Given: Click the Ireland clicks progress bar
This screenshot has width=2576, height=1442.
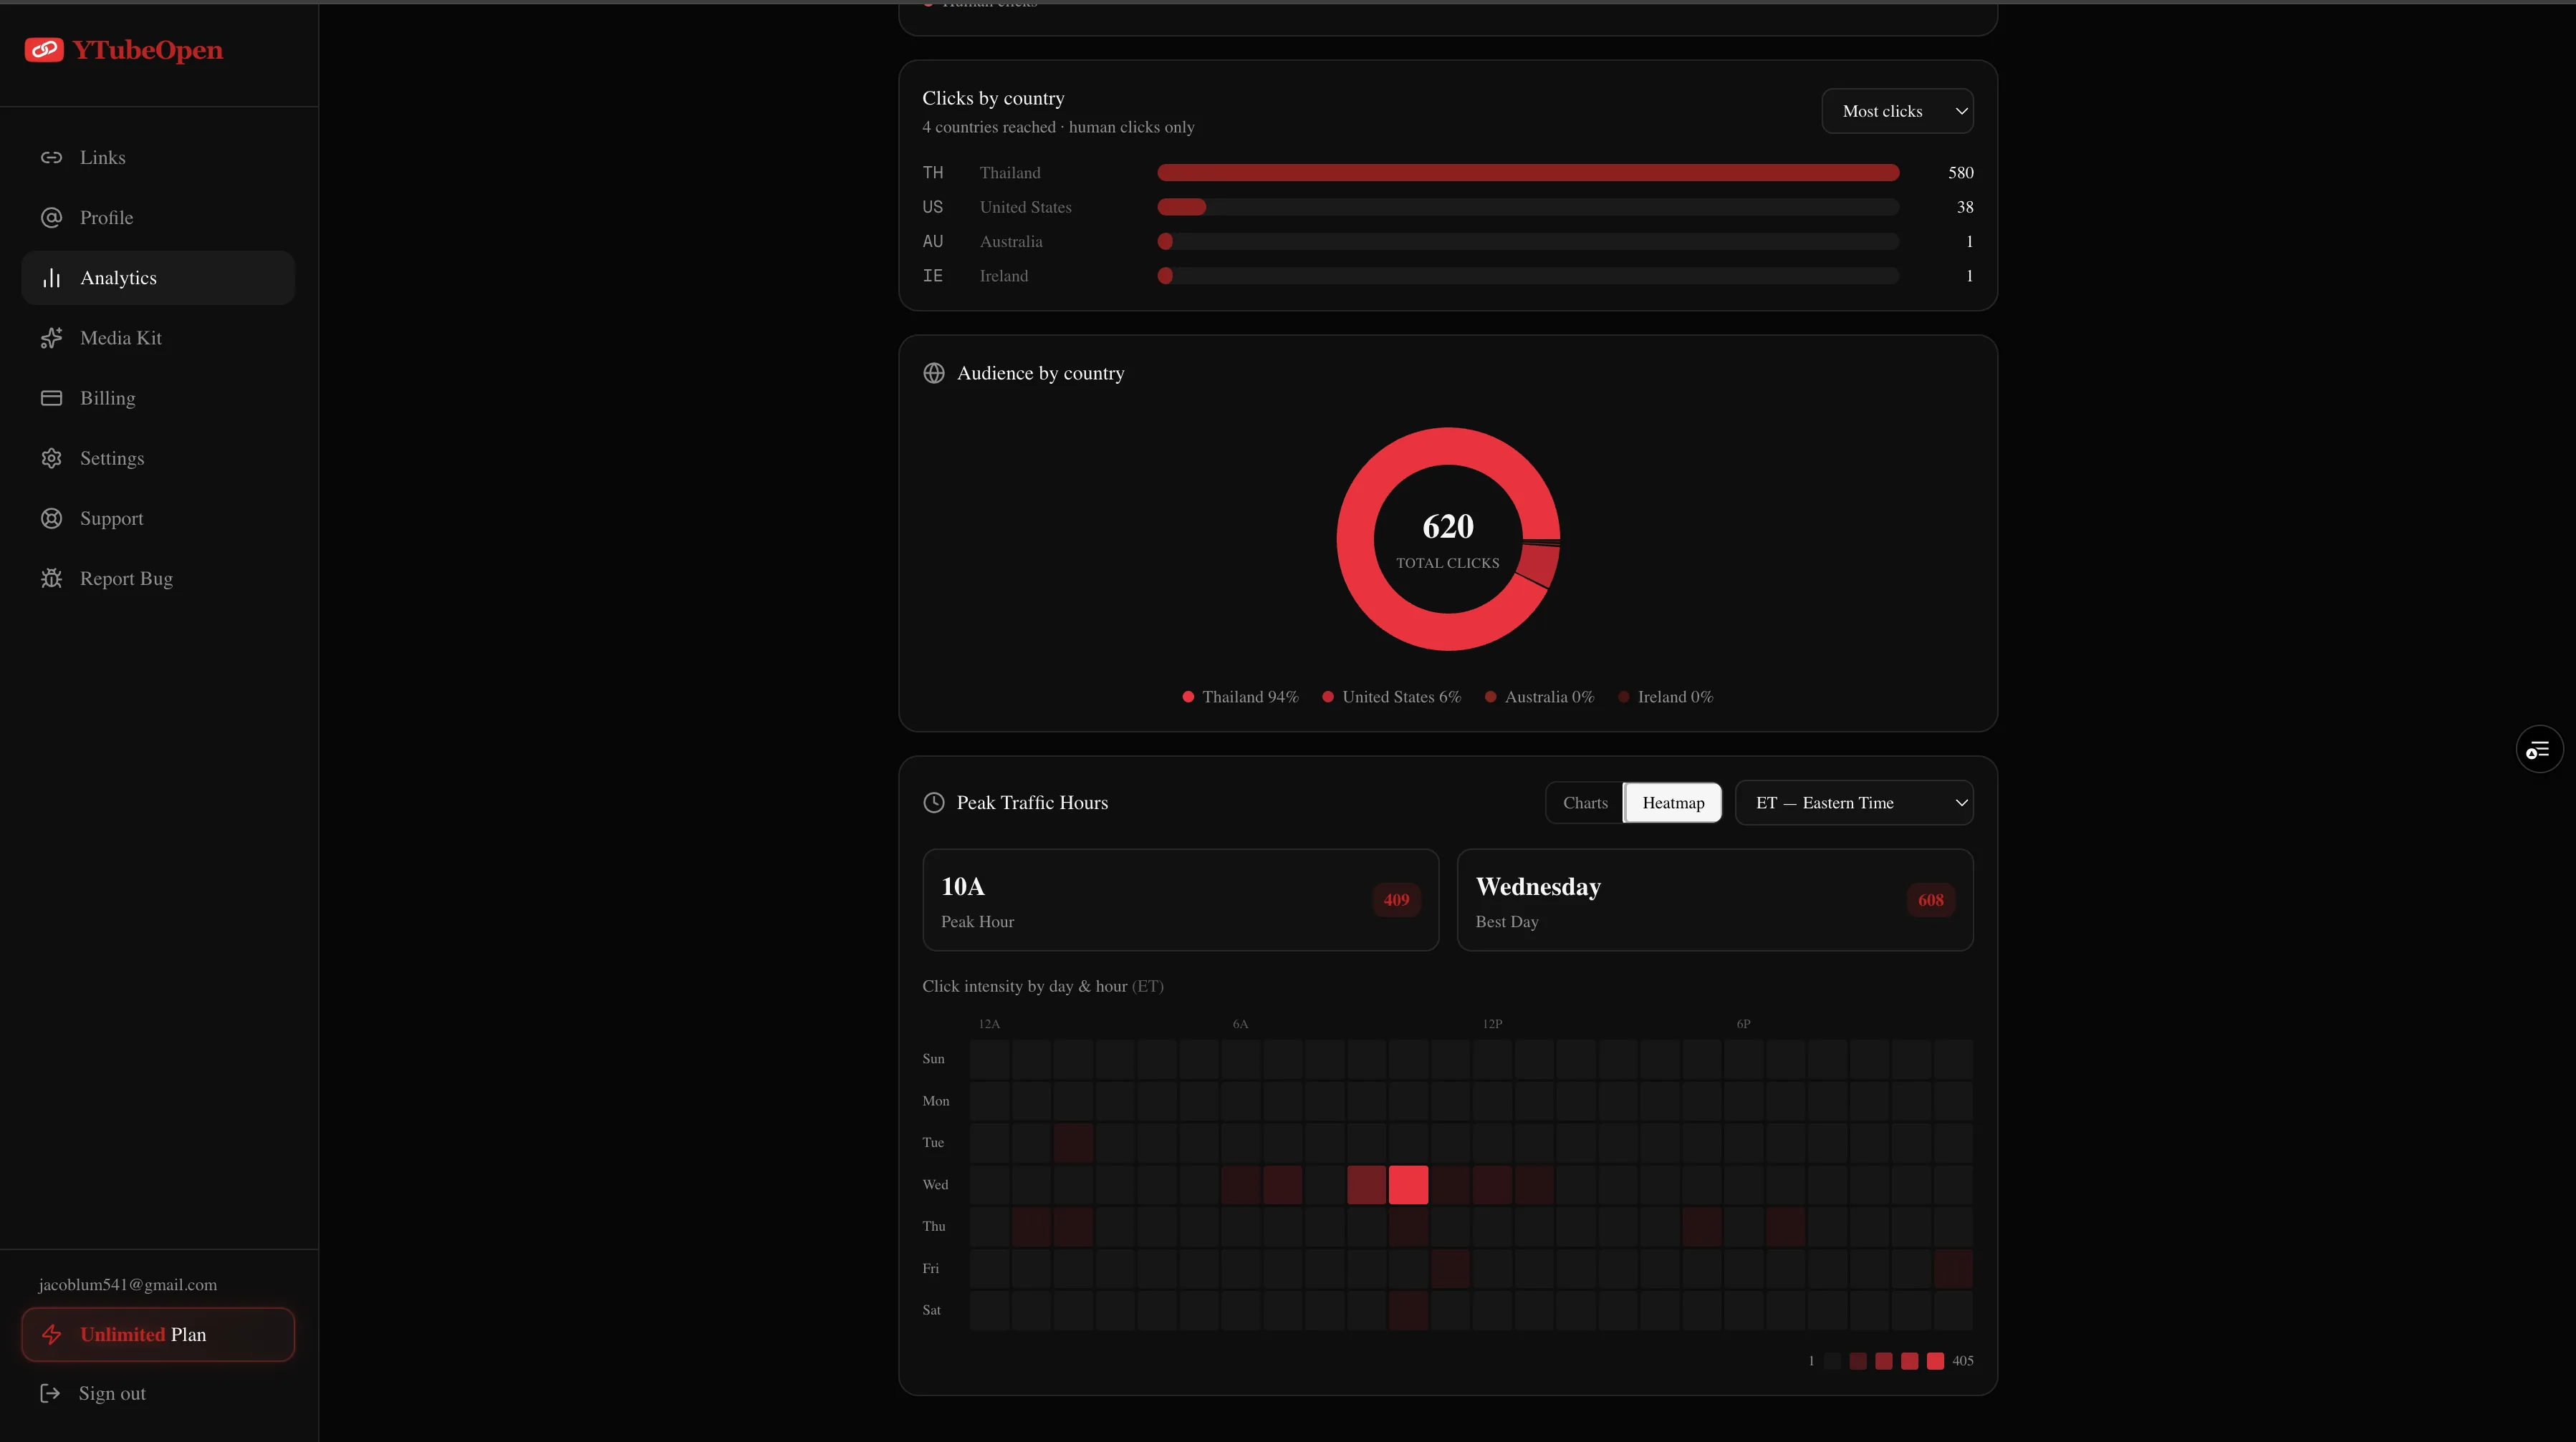Looking at the screenshot, I should [1528, 276].
